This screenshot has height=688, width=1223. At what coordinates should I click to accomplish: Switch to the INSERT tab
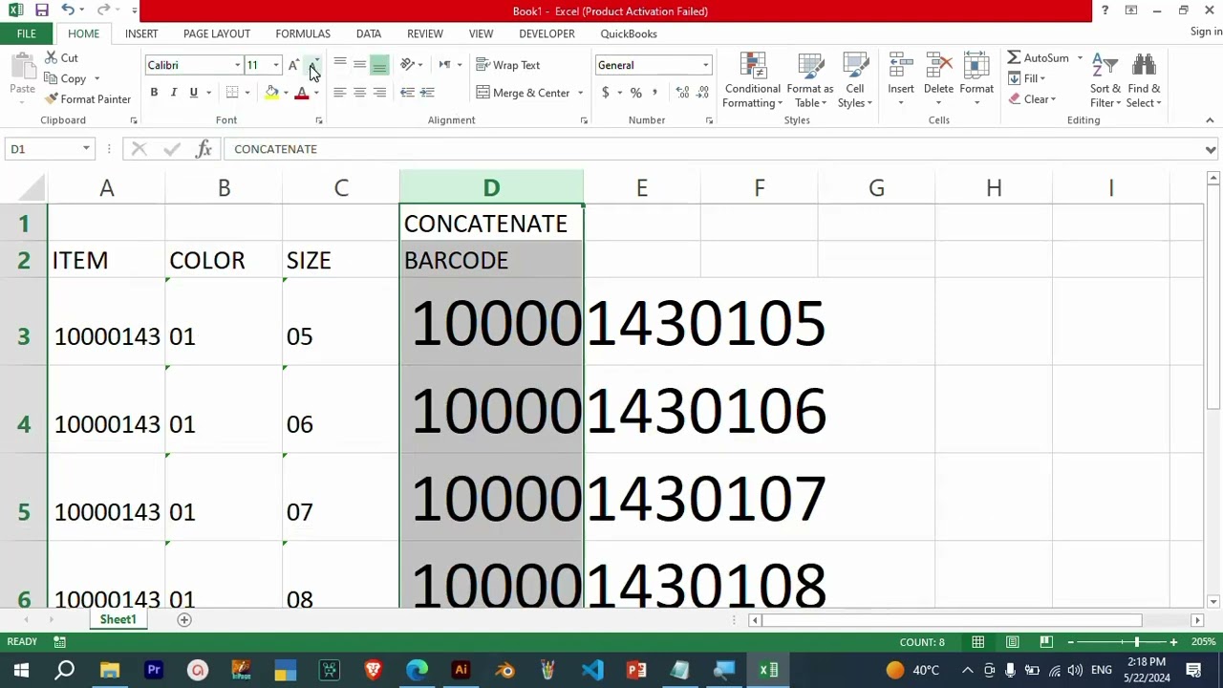(x=141, y=33)
